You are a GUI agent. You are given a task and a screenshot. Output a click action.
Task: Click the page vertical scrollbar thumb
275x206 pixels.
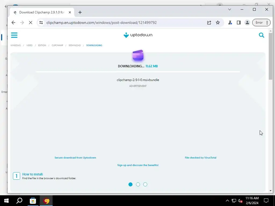pyautogui.click(x=270, y=56)
